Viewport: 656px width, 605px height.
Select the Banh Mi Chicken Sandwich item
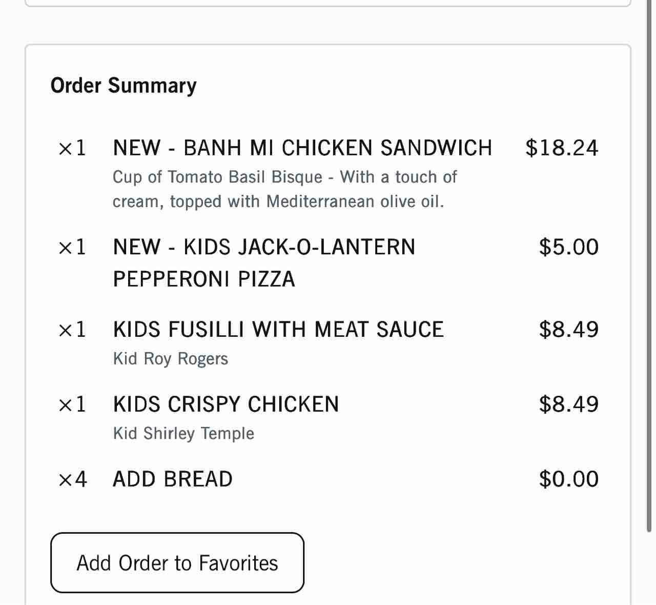pyautogui.click(x=302, y=148)
